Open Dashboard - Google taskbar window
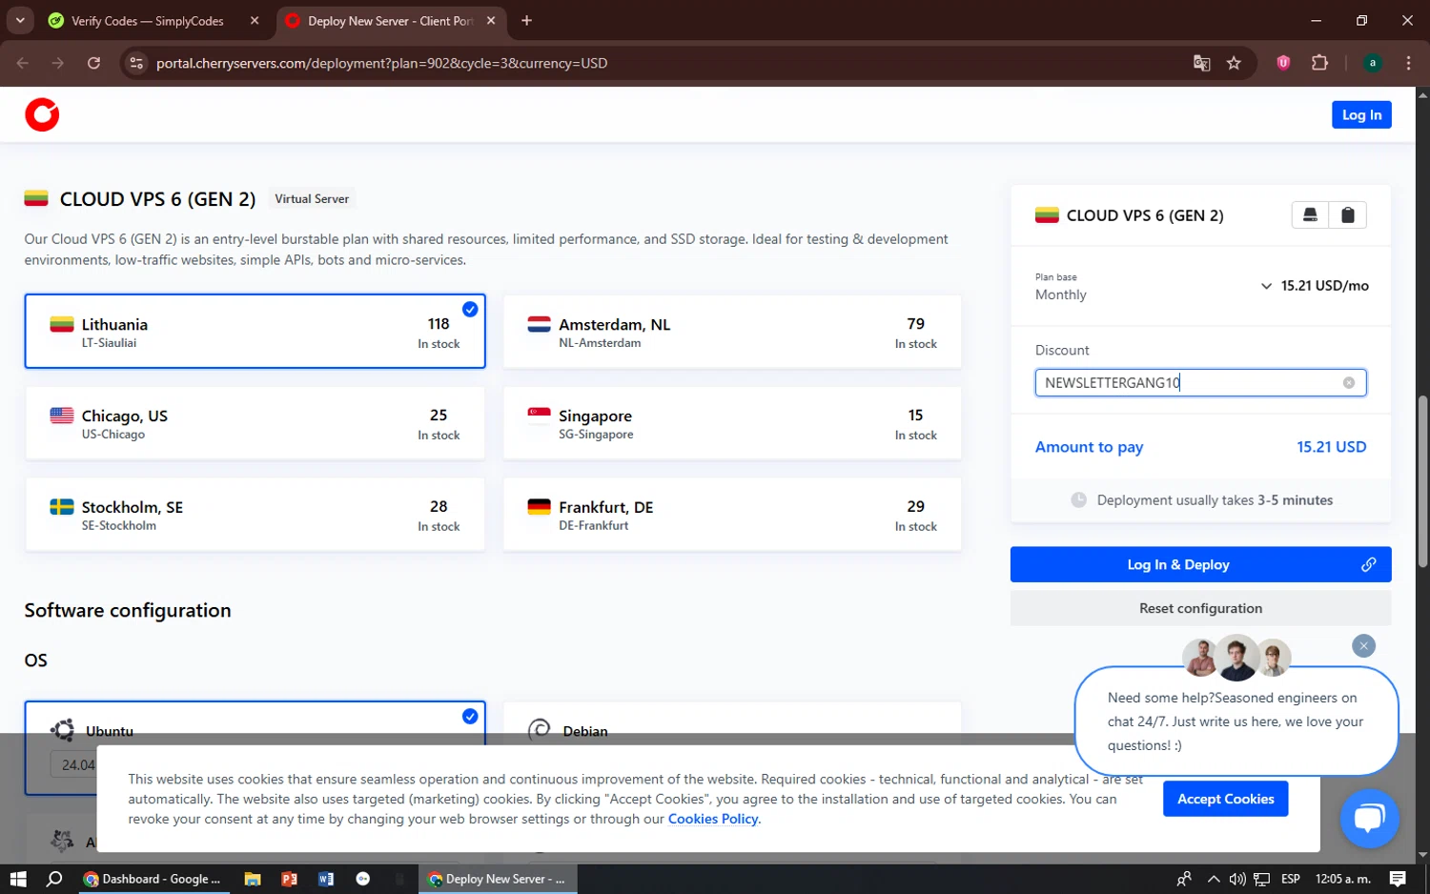This screenshot has width=1430, height=894. [153, 879]
